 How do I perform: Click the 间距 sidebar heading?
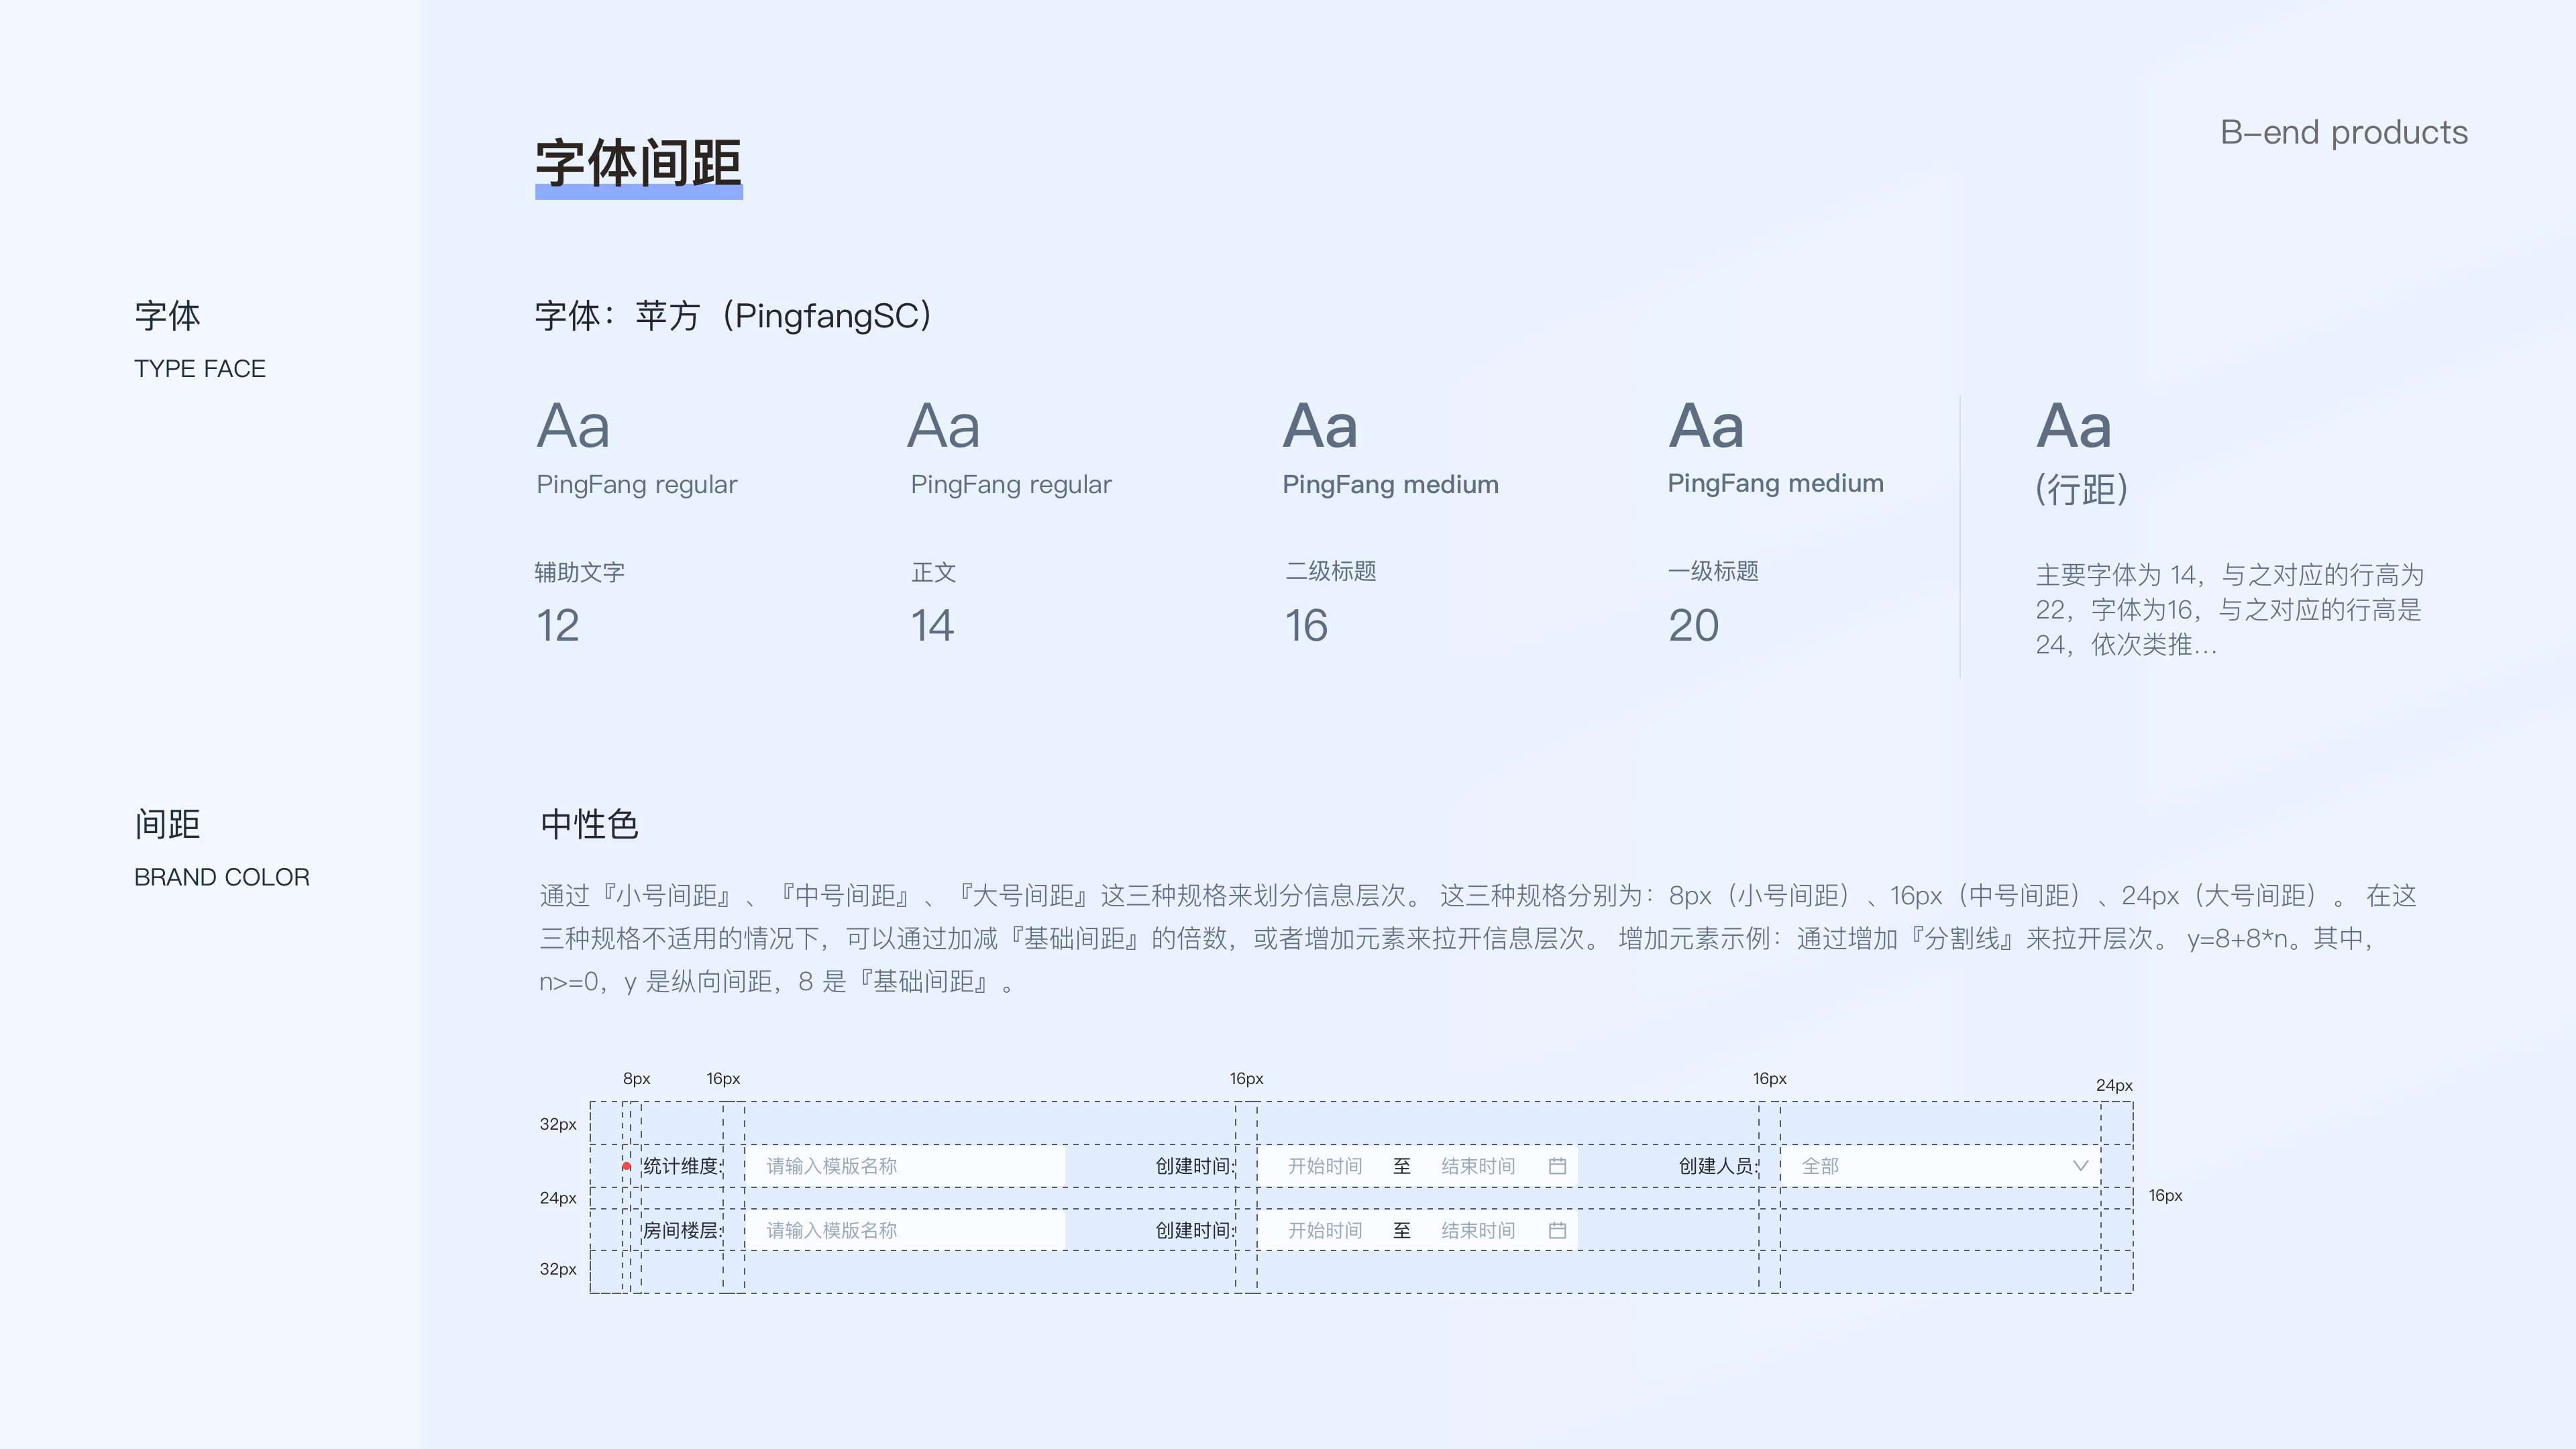coord(167,825)
